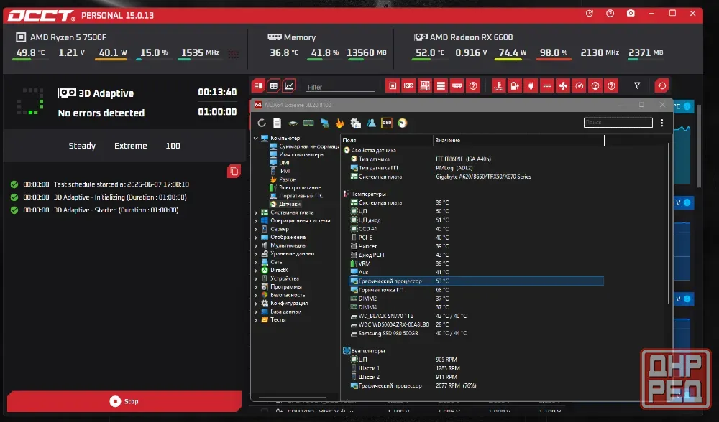Click OCCT sensor panel vertical scrollbar
This screenshot has height=422, width=719.
coord(700,146)
